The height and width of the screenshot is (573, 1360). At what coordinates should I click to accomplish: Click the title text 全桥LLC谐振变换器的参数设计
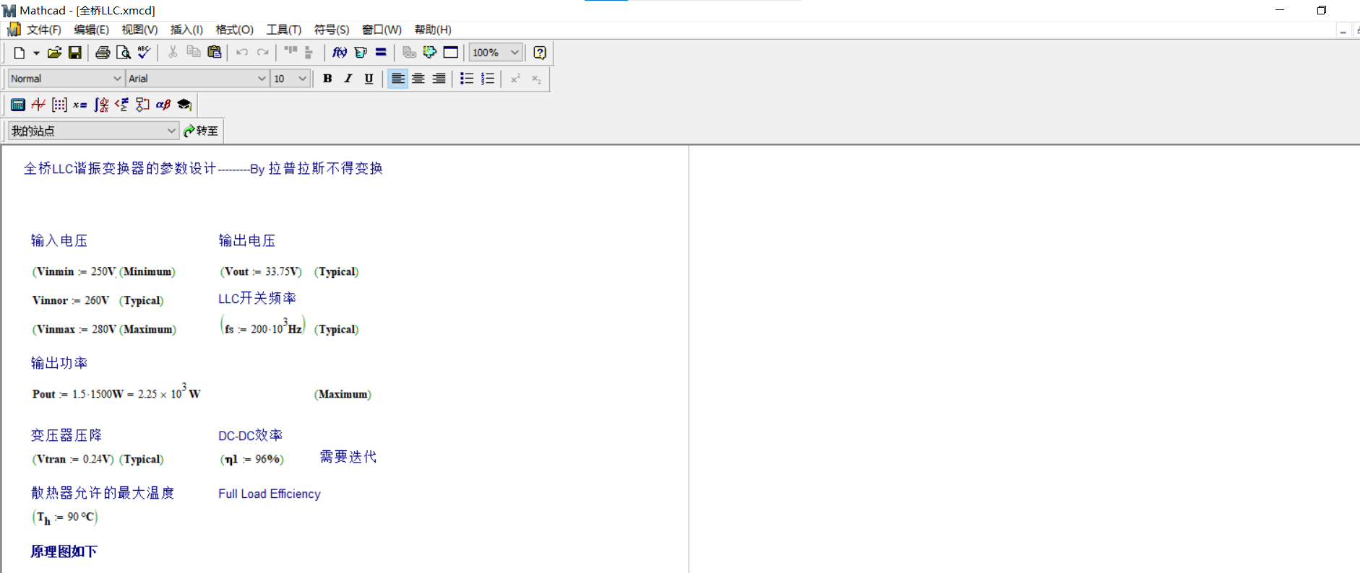point(120,168)
